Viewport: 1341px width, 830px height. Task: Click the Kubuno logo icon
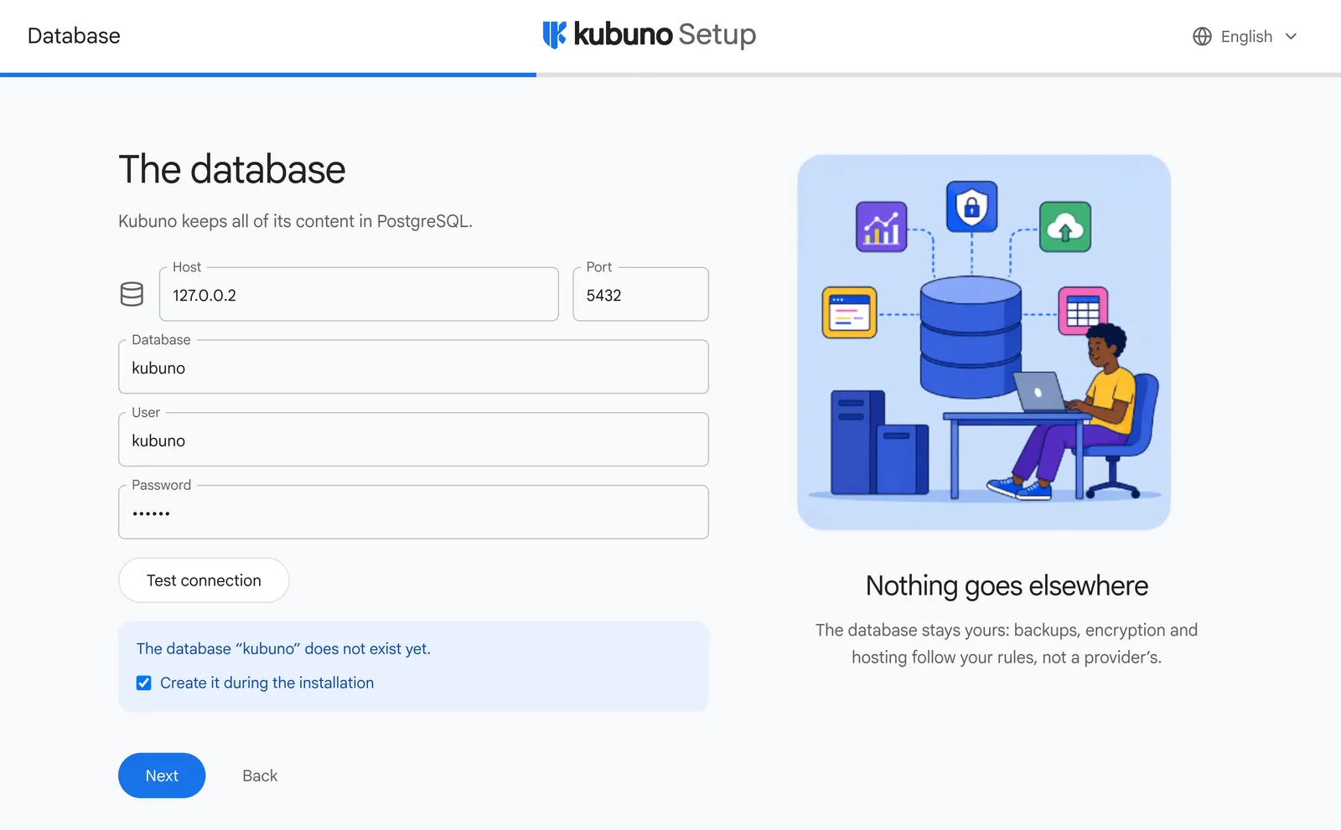point(554,34)
